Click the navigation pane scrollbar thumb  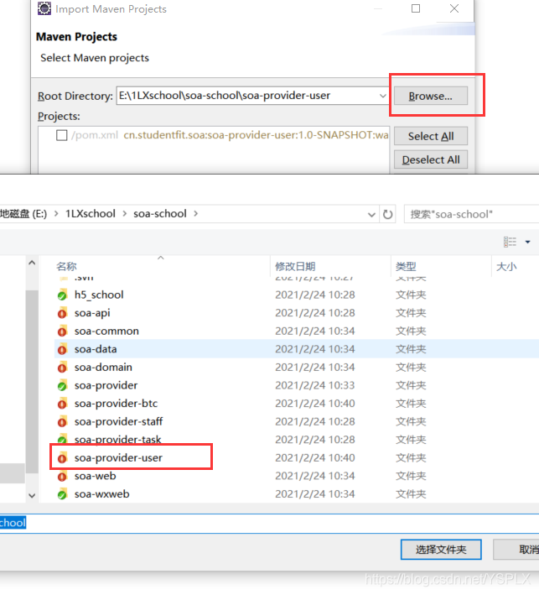(x=32, y=382)
